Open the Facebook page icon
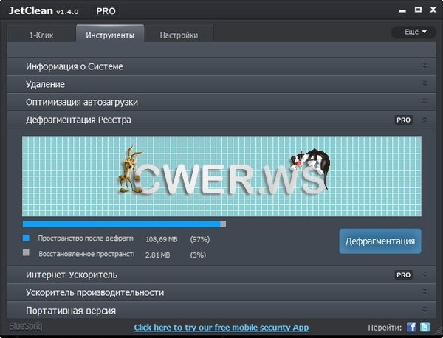This screenshot has width=443, height=338. [412, 327]
